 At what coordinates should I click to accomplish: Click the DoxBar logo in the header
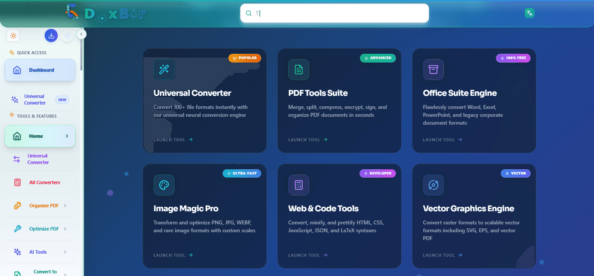point(105,14)
